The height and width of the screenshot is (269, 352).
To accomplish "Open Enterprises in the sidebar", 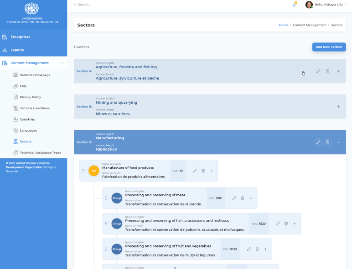I will click(x=20, y=37).
